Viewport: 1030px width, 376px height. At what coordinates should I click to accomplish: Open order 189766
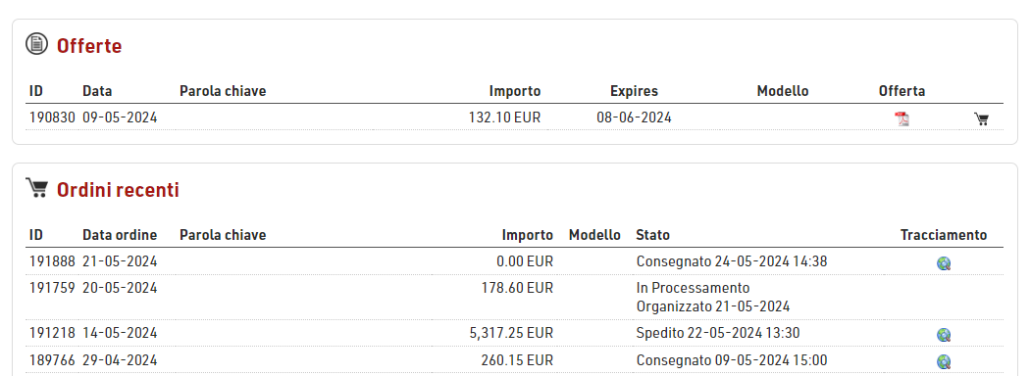pyautogui.click(x=52, y=360)
